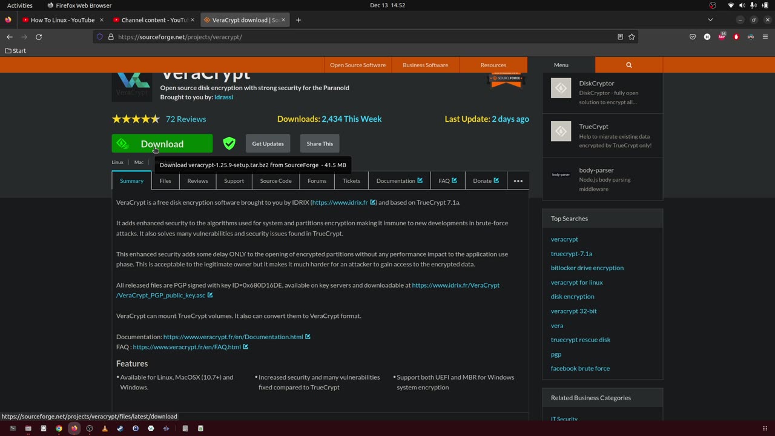The image size is (775, 436).
Task: Open bitlocker drive encryption top search
Action: pyautogui.click(x=587, y=268)
